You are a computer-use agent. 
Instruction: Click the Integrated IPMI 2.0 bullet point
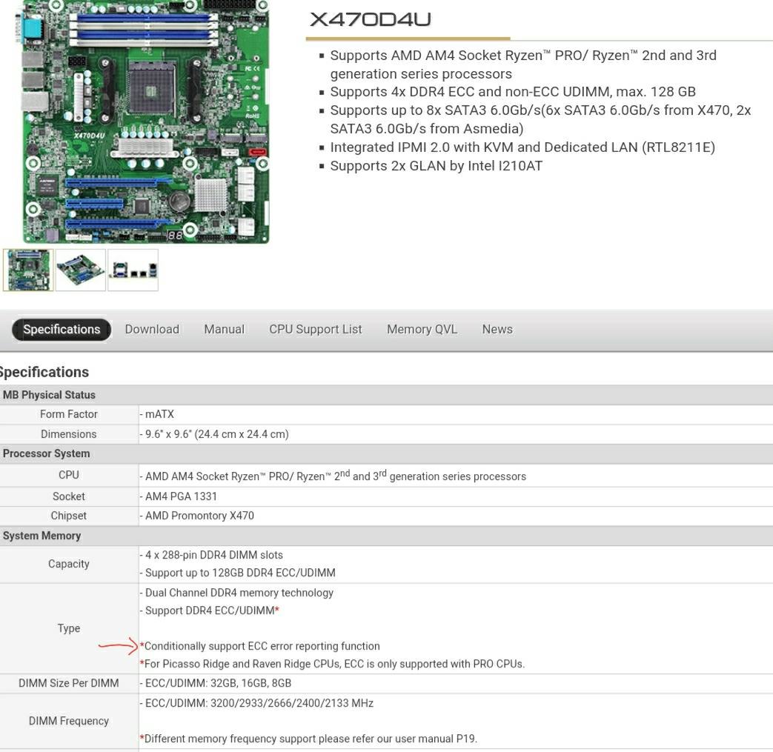pos(522,147)
